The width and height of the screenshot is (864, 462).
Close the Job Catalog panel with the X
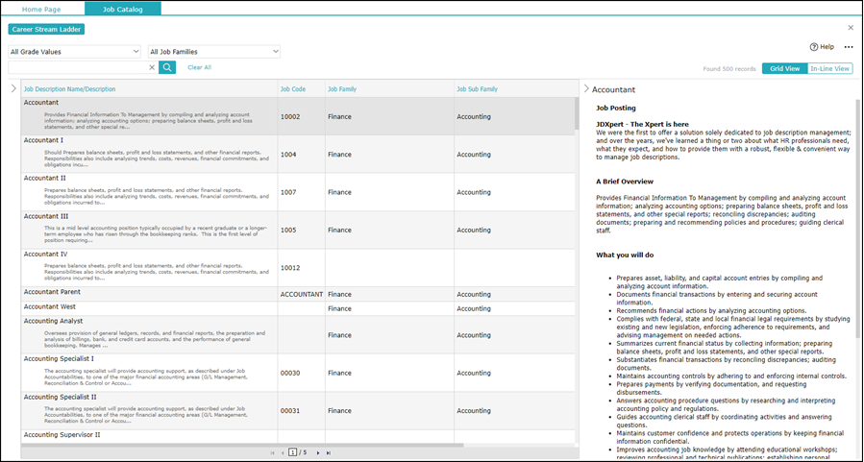[x=851, y=28]
